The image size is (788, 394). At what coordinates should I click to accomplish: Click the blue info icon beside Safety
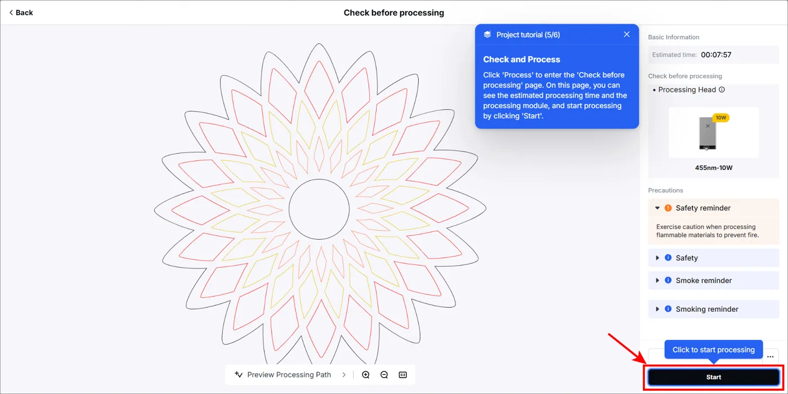tap(668, 258)
